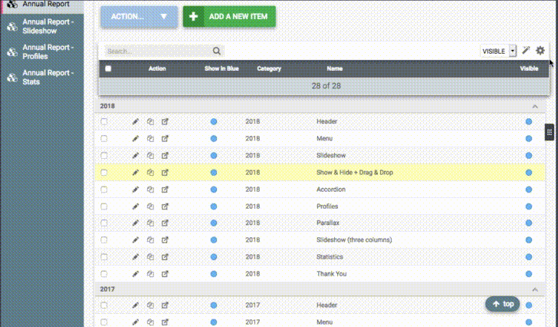Check the 2018 Parallax row checkbox
558x327 pixels.
[104, 223]
